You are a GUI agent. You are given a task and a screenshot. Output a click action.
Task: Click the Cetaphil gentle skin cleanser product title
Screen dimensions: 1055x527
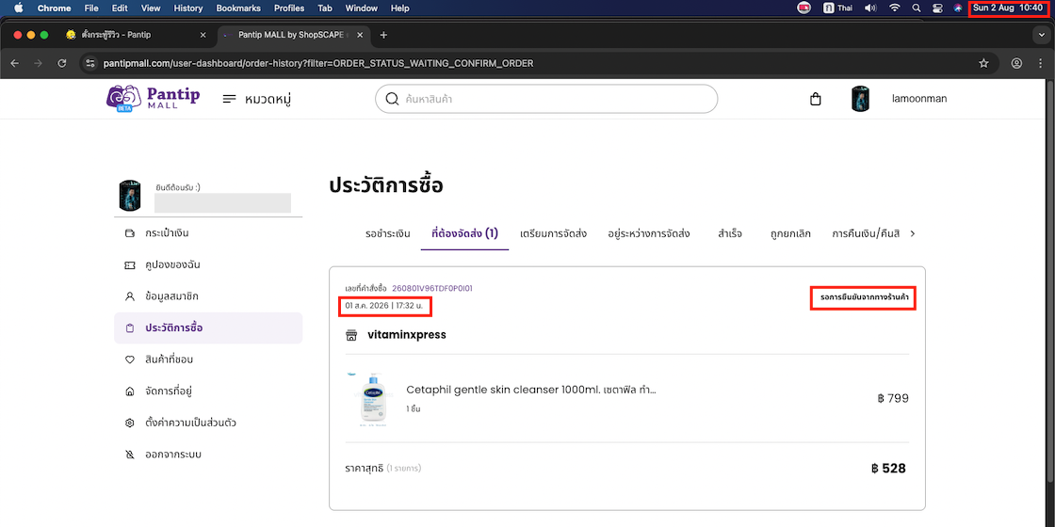pyautogui.click(x=531, y=390)
